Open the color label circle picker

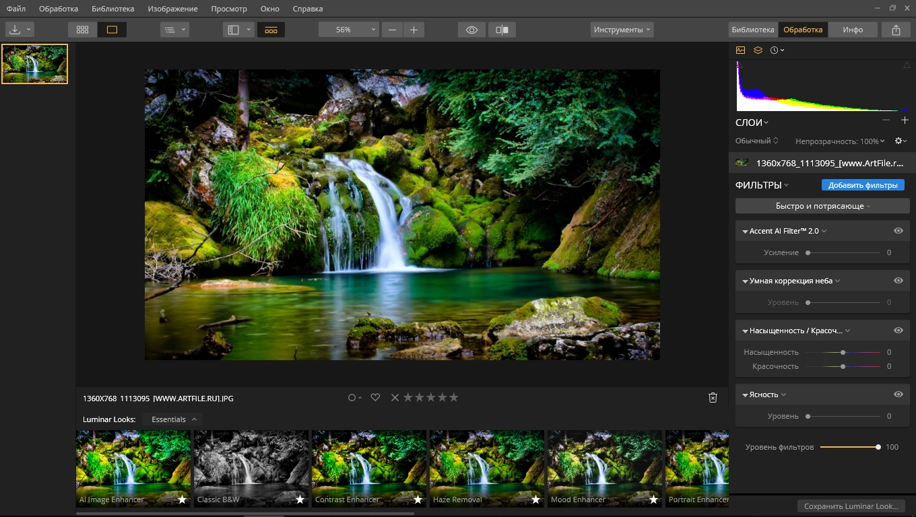point(354,398)
